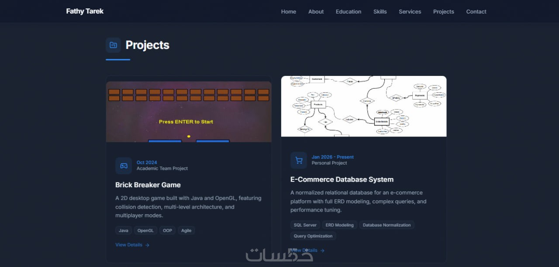Click the ERD Modeling tag
This screenshot has height=267, width=559.
coord(340,225)
